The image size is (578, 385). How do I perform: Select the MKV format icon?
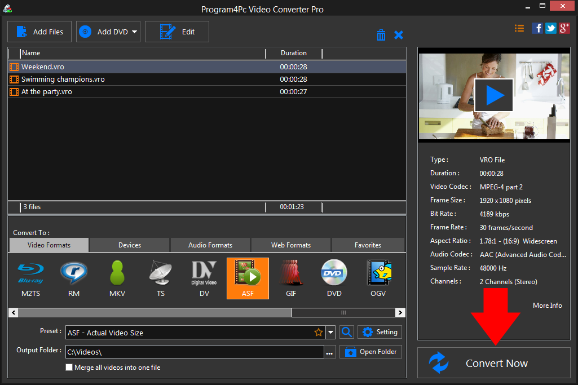tap(117, 278)
